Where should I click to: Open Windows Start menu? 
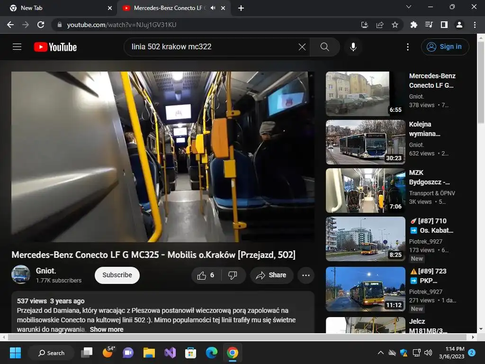[x=15, y=353]
